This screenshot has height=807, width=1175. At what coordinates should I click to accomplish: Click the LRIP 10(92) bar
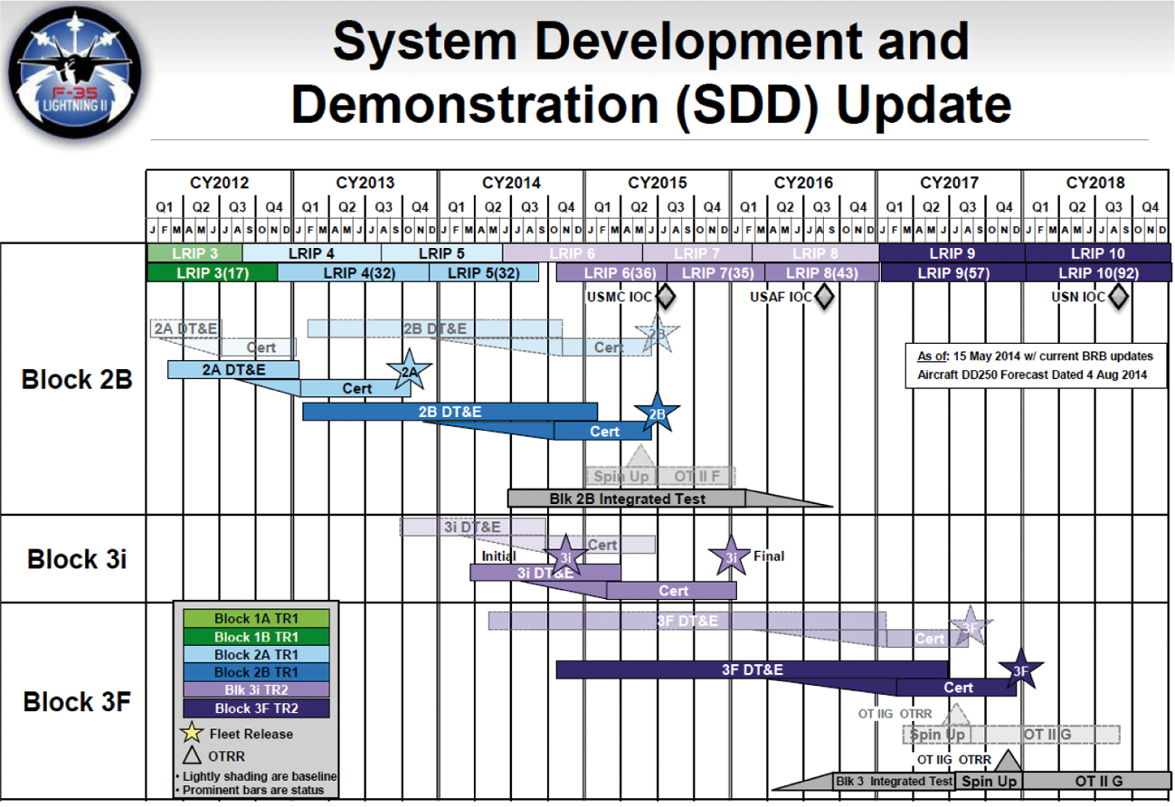(x=1098, y=272)
